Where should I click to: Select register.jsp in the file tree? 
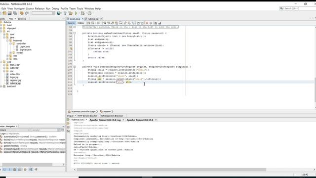[x=15, y=80]
